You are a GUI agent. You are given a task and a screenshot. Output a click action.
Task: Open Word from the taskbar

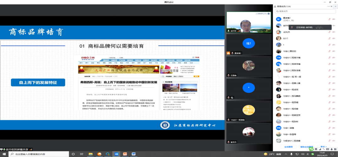[133, 154]
